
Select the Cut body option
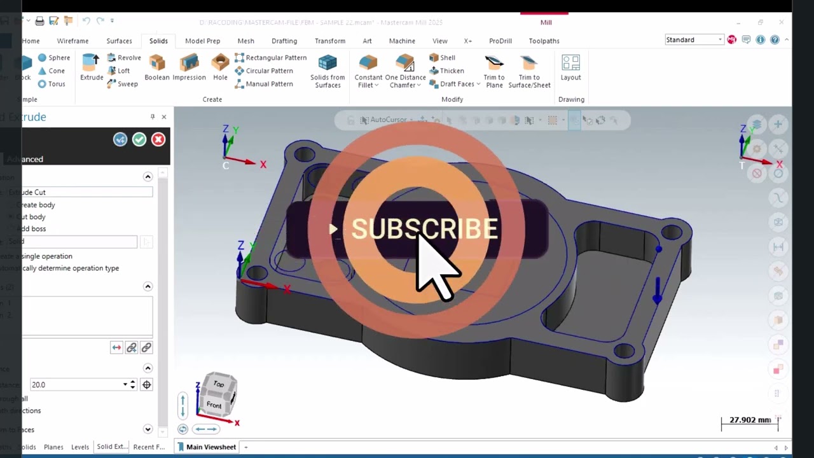click(x=33, y=217)
